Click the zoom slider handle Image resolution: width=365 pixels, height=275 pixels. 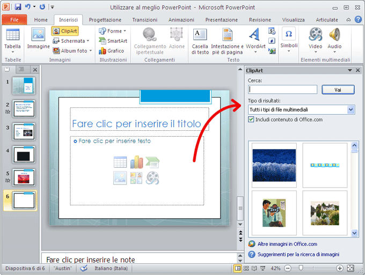[x=301, y=268]
